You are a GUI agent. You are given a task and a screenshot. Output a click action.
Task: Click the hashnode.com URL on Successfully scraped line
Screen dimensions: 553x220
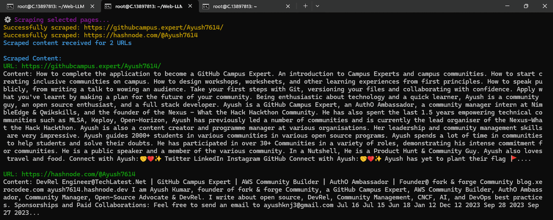[x=140, y=36]
